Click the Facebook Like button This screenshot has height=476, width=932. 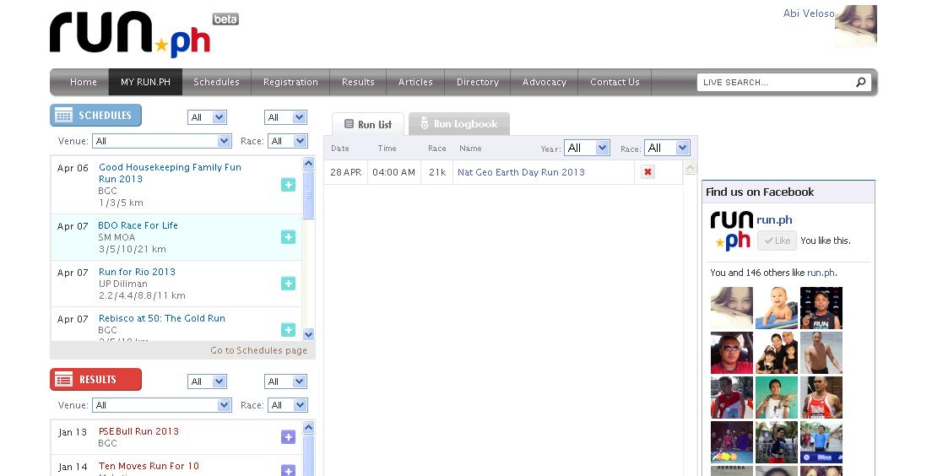[777, 240]
